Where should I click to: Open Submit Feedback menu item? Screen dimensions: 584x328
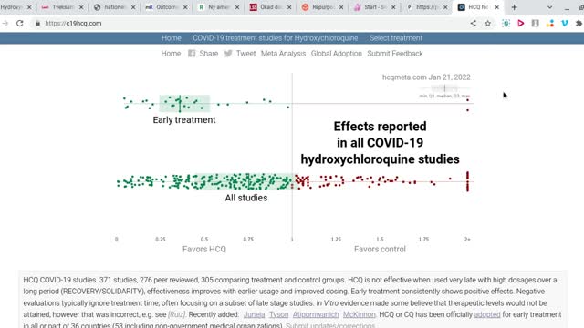click(x=395, y=54)
